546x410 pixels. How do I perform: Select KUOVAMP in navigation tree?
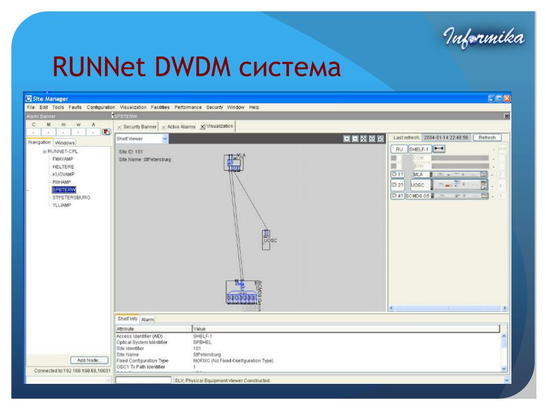[x=63, y=175]
